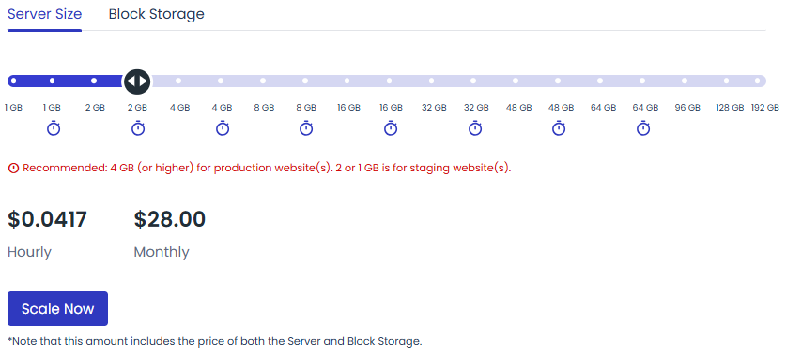Click the stopwatch icon under 16 GB
This screenshot has height=355, width=786.
[x=391, y=128]
